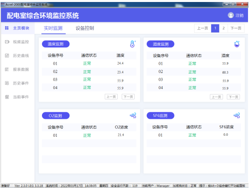Click the 湿度监测 panel label
Viewport: 250px width, 193px height.
click(161, 44)
